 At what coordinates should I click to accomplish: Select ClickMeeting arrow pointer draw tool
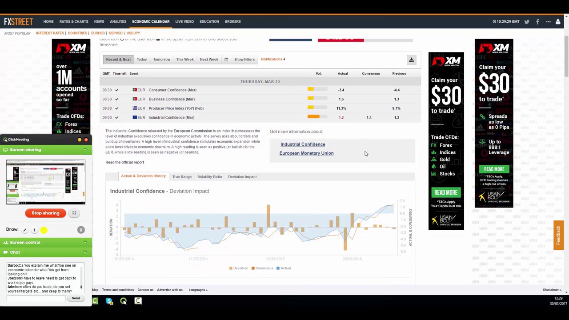point(34,230)
